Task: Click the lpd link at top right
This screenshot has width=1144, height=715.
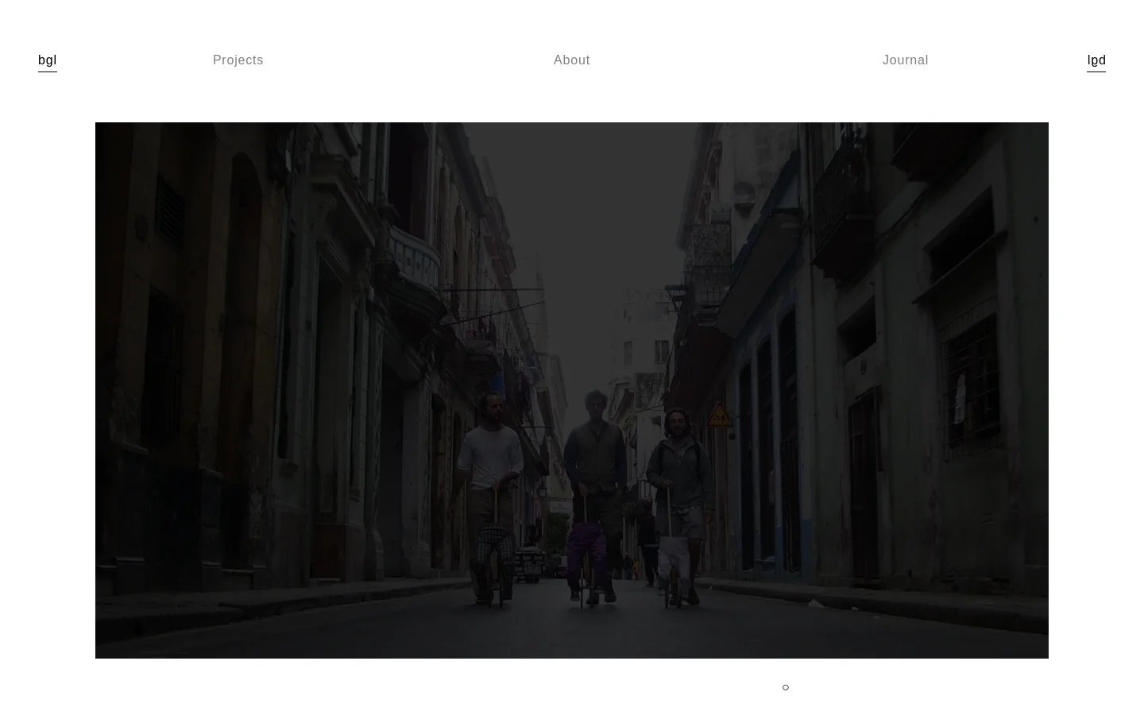Action: tap(1096, 60)
